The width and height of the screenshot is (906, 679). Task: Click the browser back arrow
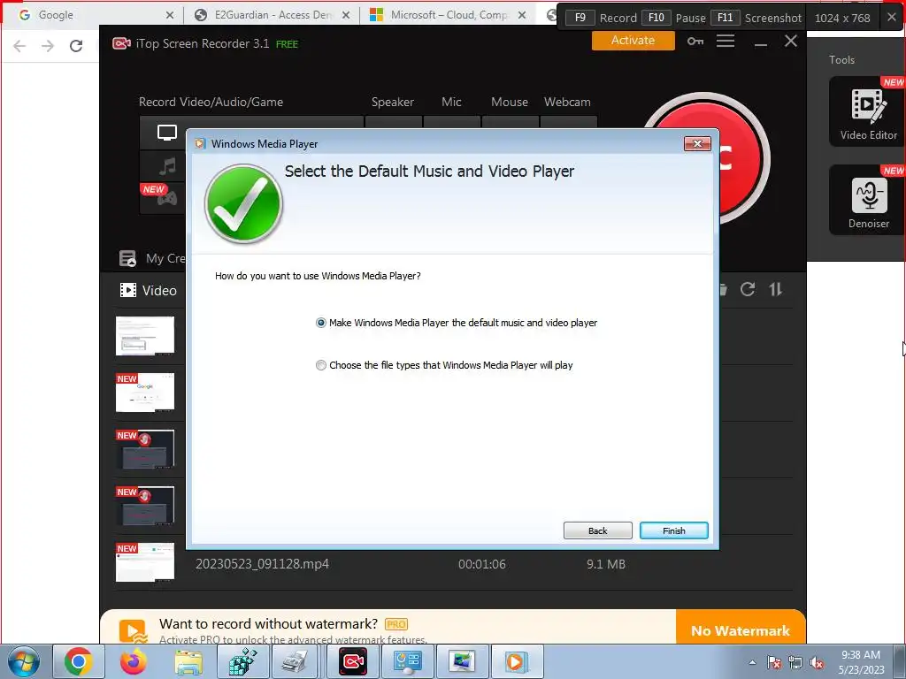click(x=19, y=46)
